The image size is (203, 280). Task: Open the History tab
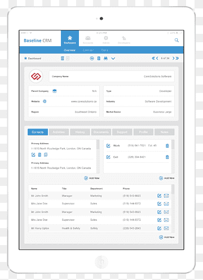pyautogui.click(x=80, y=132)
